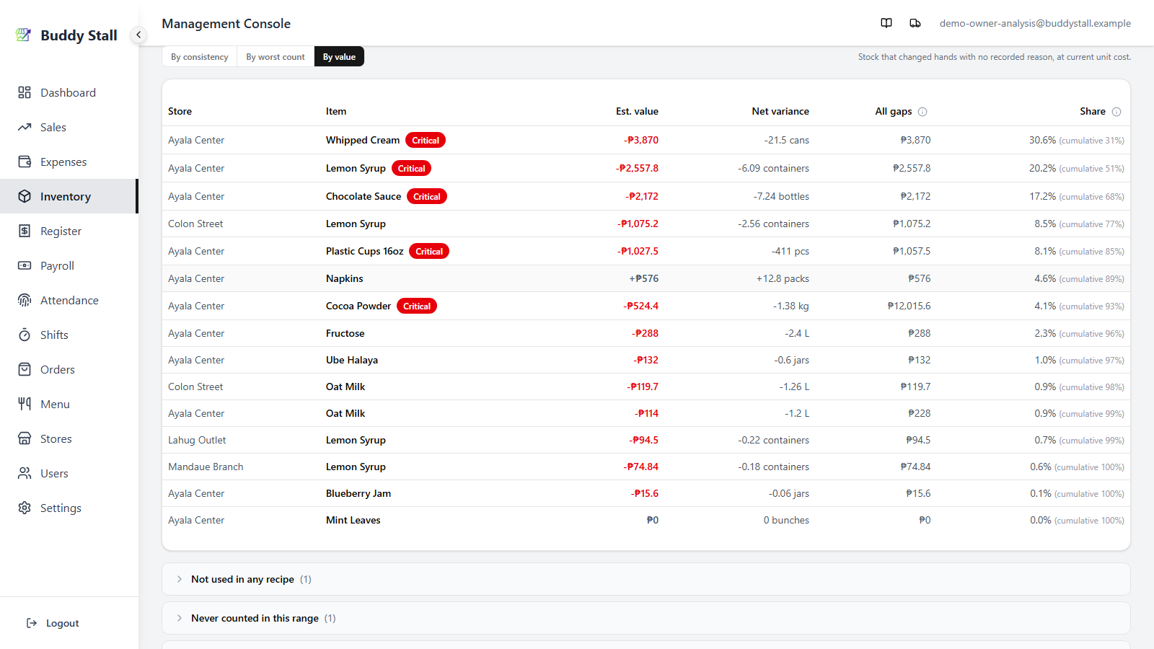Show info tooltip beside All gaps

click(x=922, y=112)
